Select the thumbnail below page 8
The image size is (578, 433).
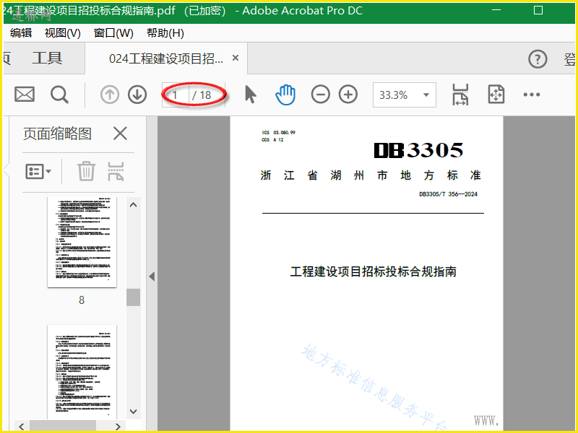pyautogui.click(x=82, y=371)
